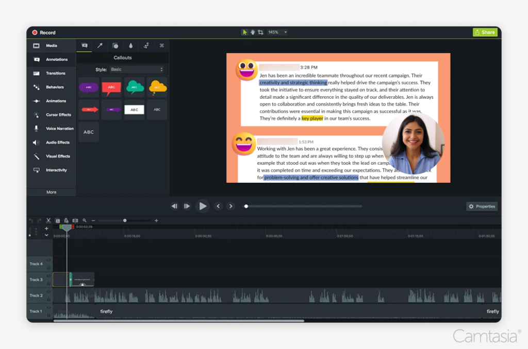
Task: Choose the red rectangular speech callout
Action: 111,88
